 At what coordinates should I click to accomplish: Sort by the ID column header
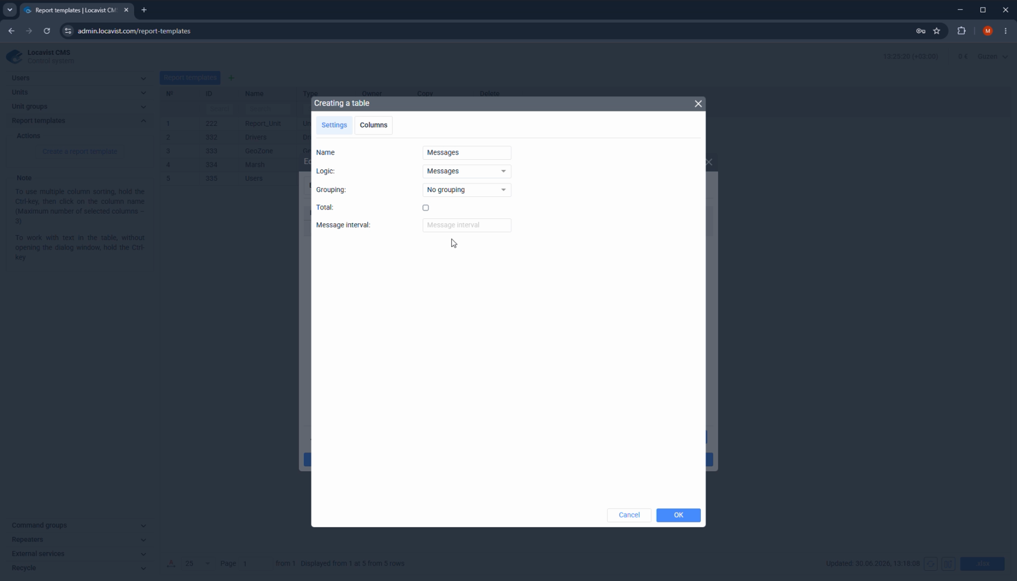209,94
